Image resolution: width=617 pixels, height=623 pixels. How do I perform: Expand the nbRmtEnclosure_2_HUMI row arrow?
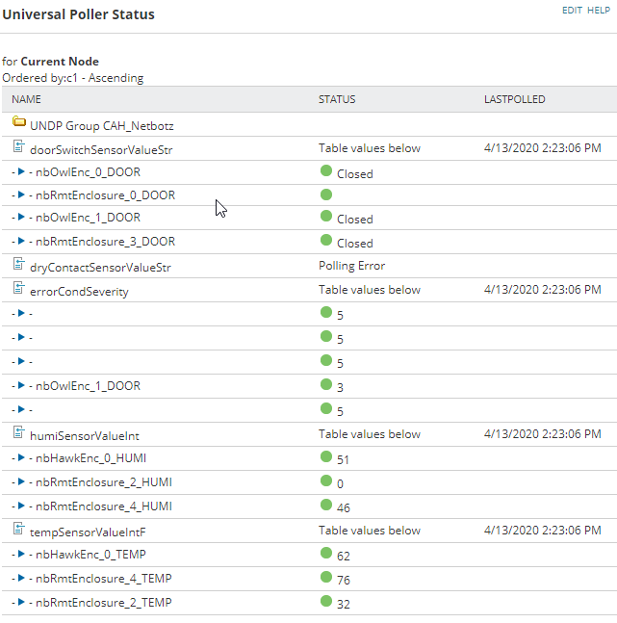click(x=21, y=481)
